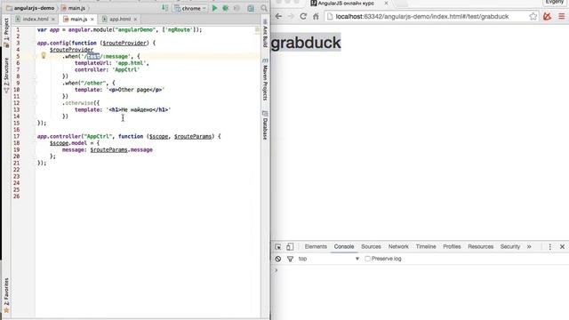Viewport: 569px width, 320px height.
Task: Open the Chrome hamburger menu
Action: [x=562, y=16]
